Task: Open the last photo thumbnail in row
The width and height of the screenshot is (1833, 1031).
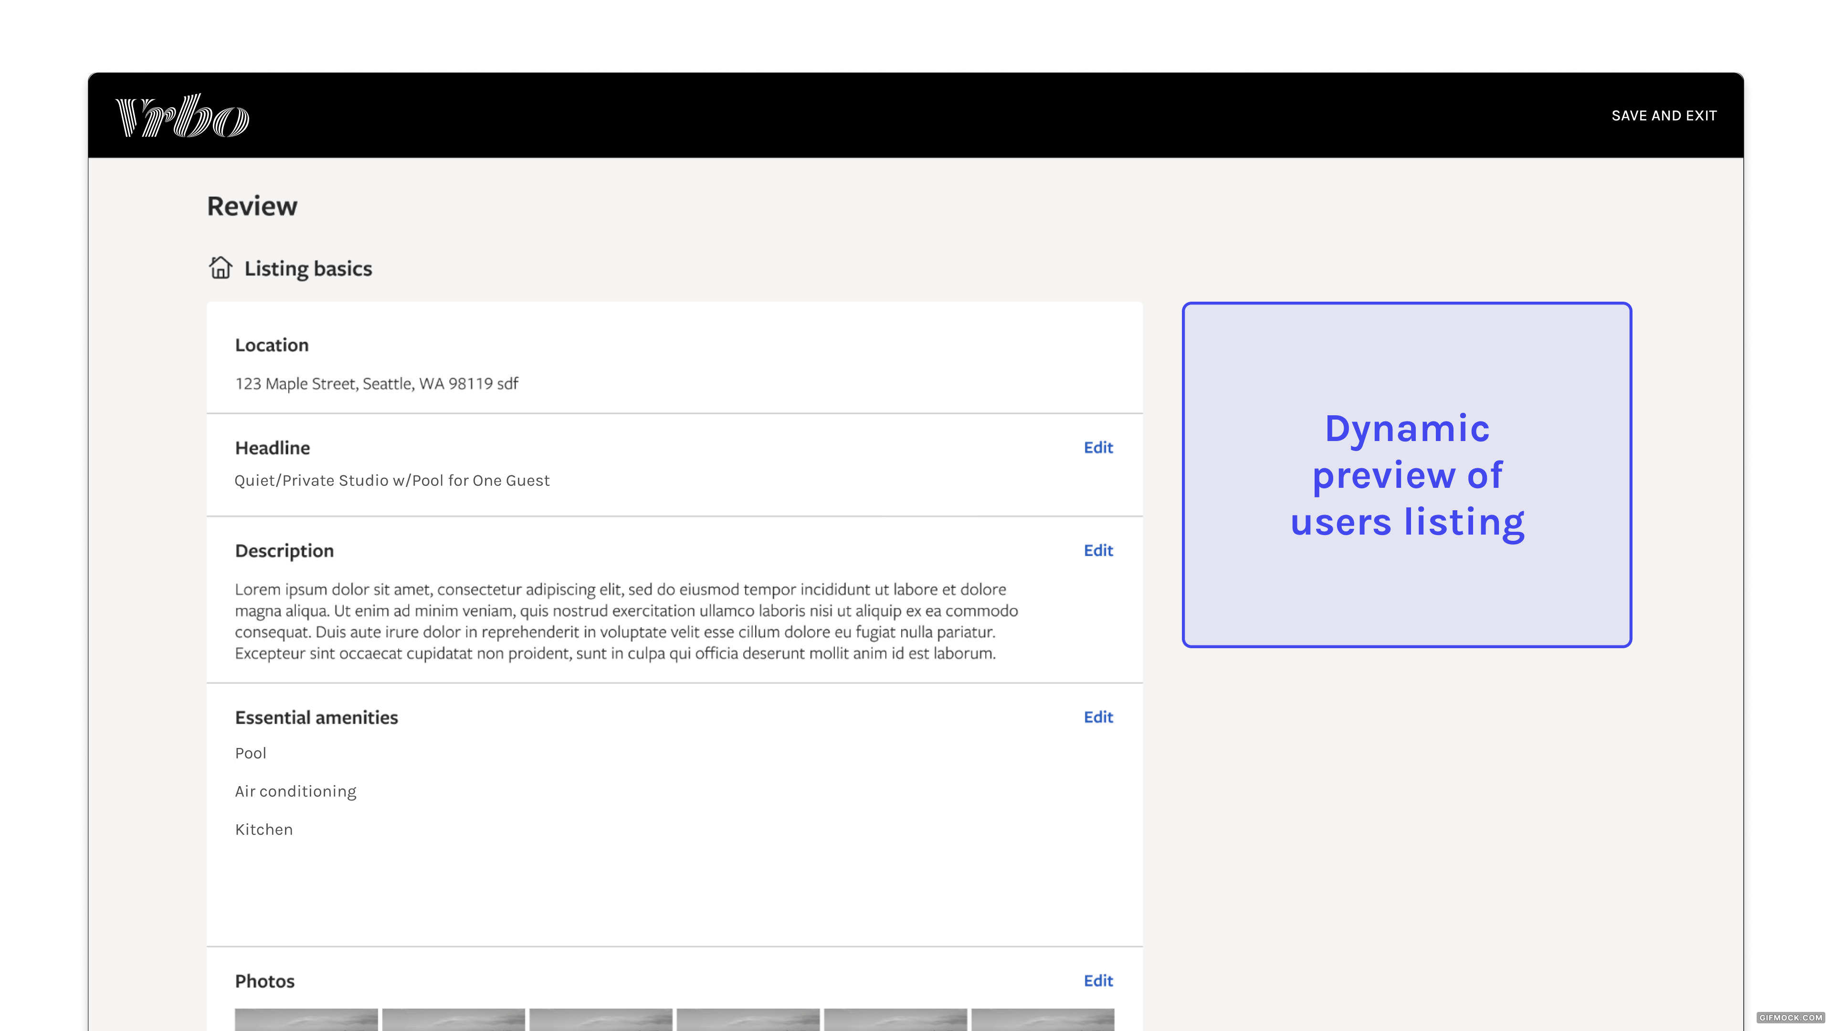Action: point(1043,1019)
